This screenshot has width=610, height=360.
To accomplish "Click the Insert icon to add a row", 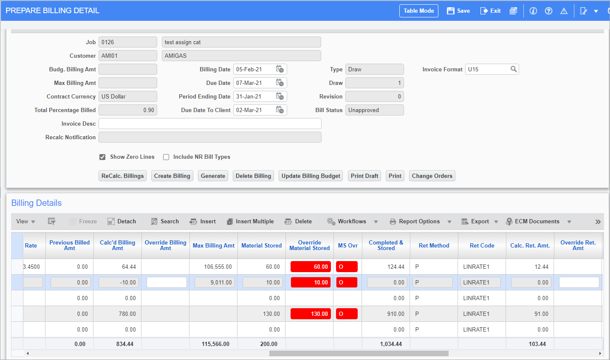I will (x=203, y=221).
